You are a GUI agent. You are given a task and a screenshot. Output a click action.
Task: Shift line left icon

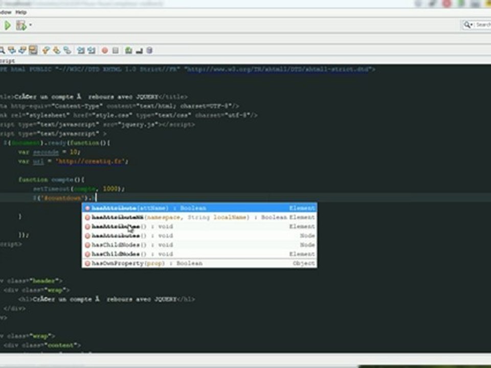(x=81, y=50)
